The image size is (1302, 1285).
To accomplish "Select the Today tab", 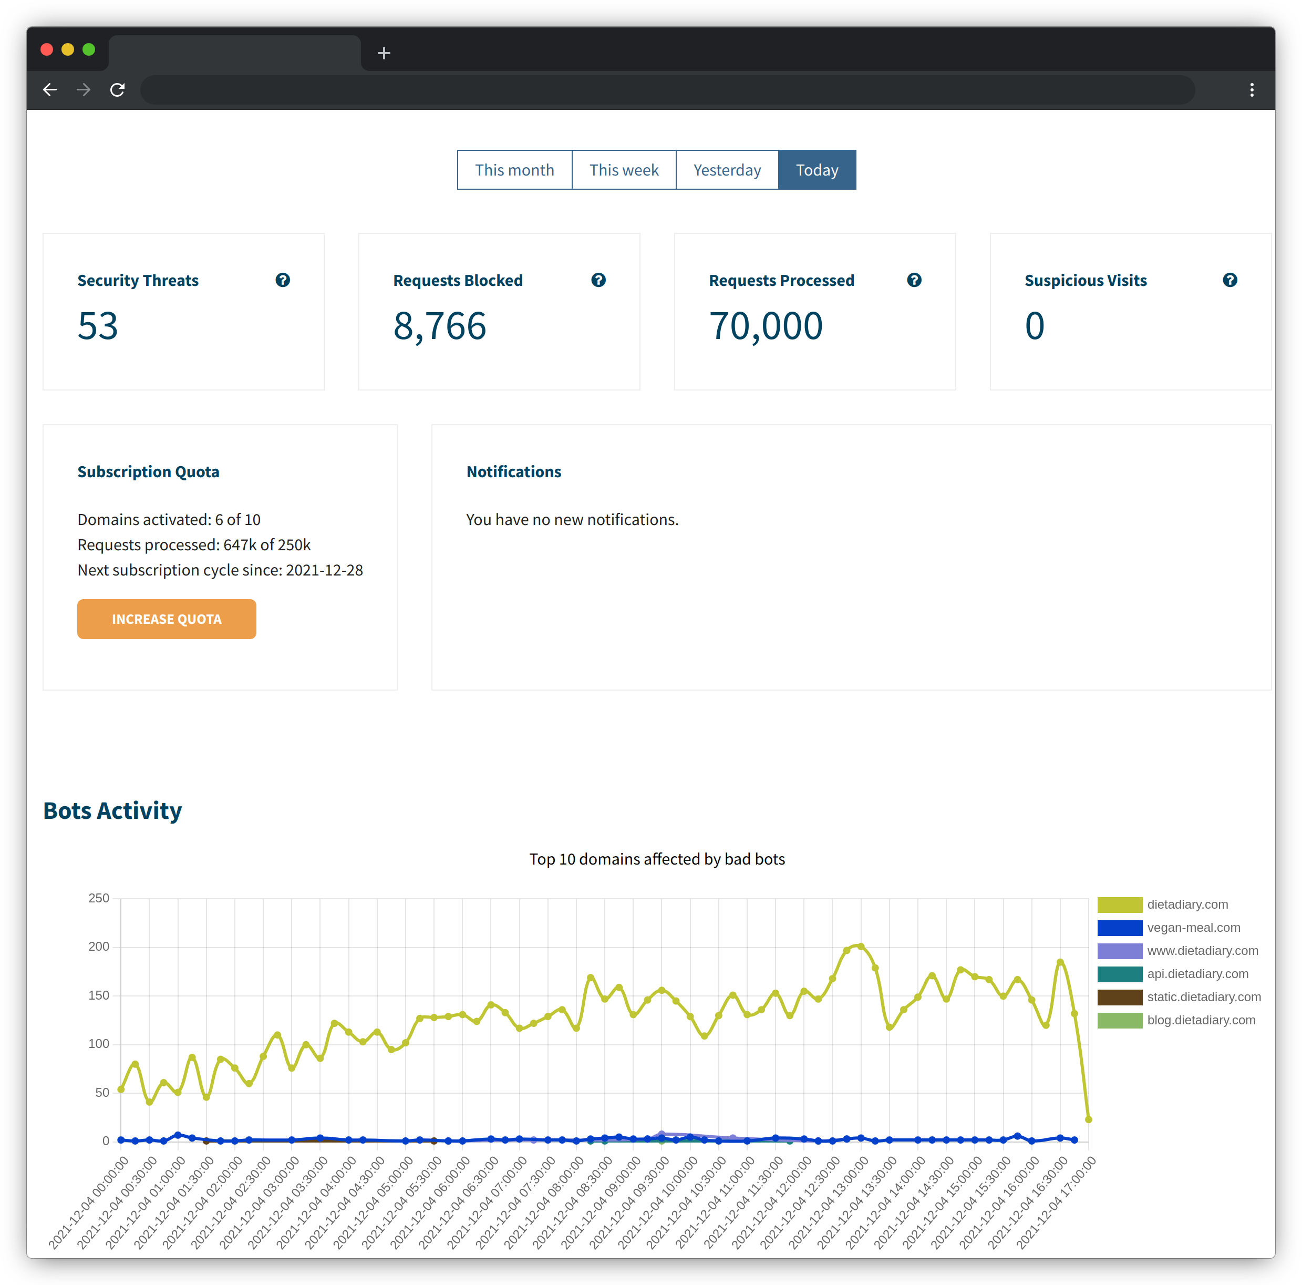I will pyautogui.click(x=817, y=170).
